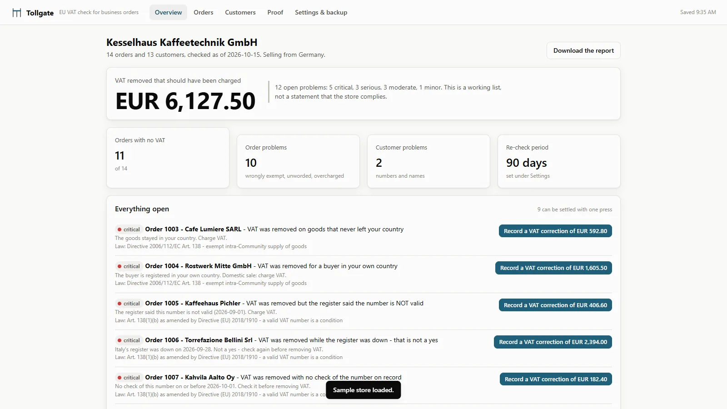Screen dimensions: 727x409
Task: Click Order 1004 - Rostwerk Mitte GmbH title
Action: click(x=198, y=266)
